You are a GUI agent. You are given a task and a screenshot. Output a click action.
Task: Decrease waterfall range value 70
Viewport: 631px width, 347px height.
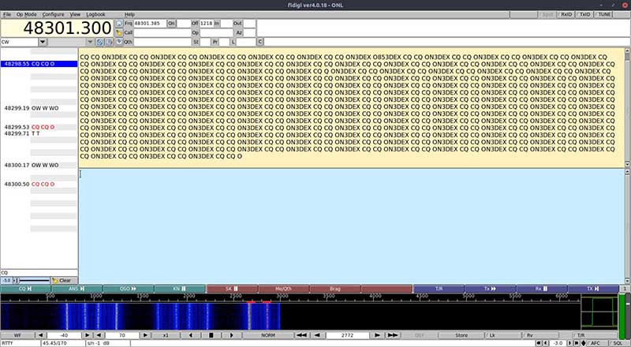(x=99, y=335)
